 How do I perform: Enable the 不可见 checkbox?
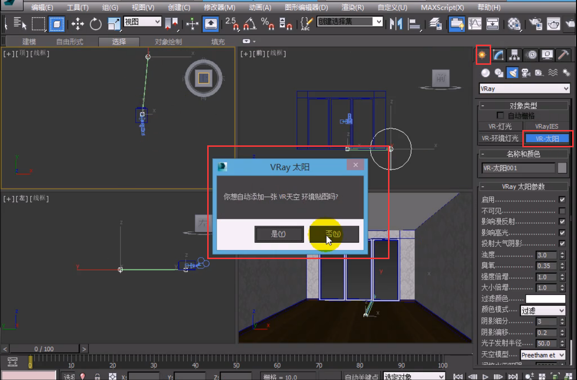point(562,211)
